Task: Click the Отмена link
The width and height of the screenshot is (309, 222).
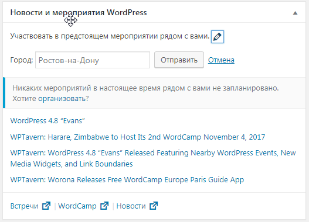Action: point(221,60)
